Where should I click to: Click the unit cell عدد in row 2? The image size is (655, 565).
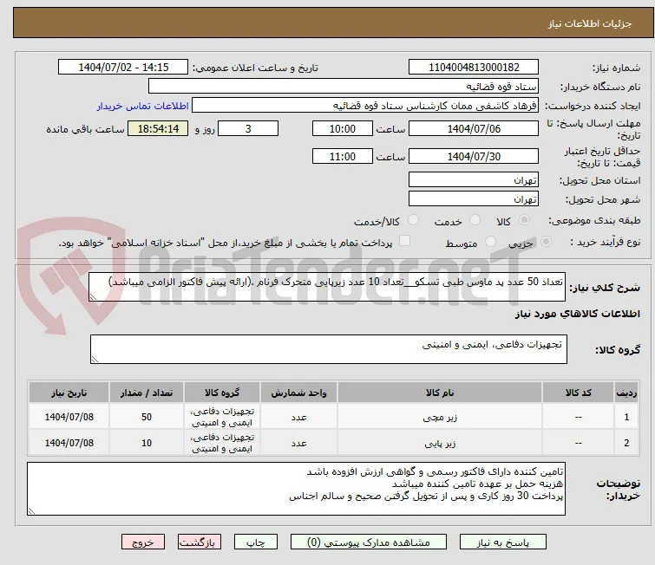298,442
